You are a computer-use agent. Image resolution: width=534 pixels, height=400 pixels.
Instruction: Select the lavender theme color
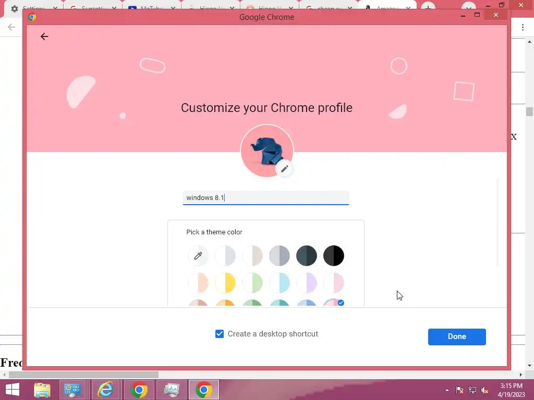pyautogui.click(x=307, y=283)
